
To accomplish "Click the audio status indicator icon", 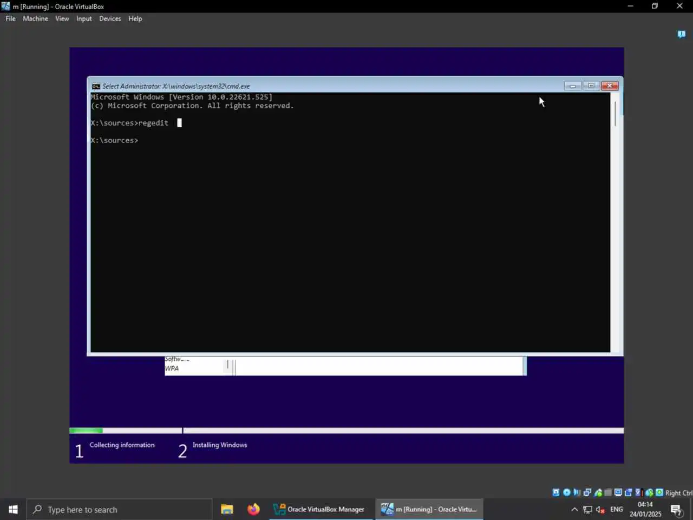I will pos(577,492).
